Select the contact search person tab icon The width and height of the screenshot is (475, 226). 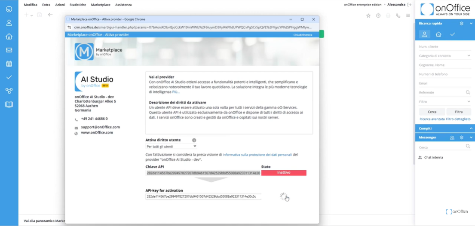pyautogui.click(x=424, y=34)
